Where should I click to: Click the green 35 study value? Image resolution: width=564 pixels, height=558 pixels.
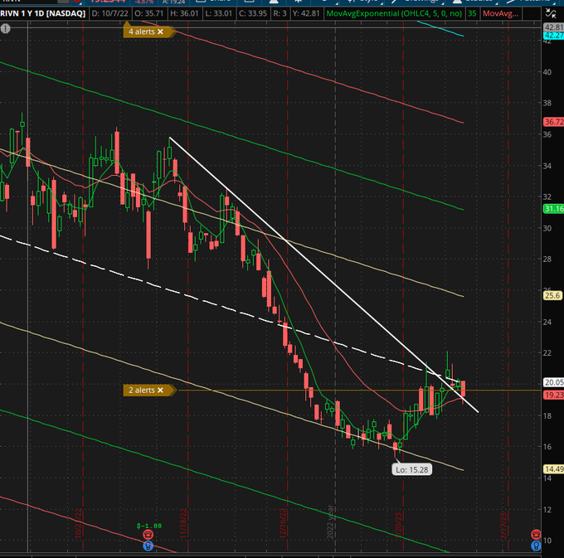[x=472, y=13]
